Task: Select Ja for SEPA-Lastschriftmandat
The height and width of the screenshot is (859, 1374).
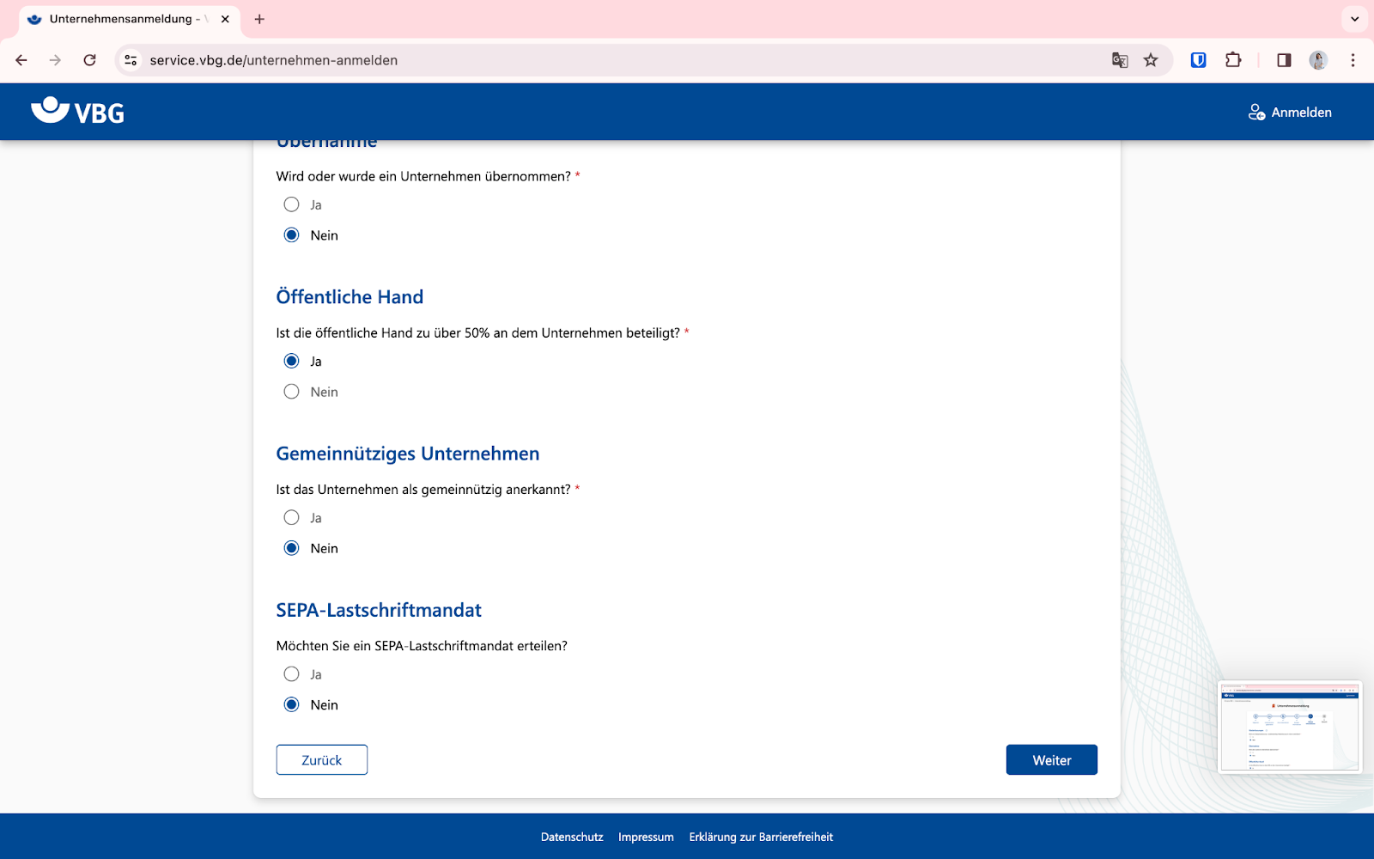Action: (x=292, y=674)
